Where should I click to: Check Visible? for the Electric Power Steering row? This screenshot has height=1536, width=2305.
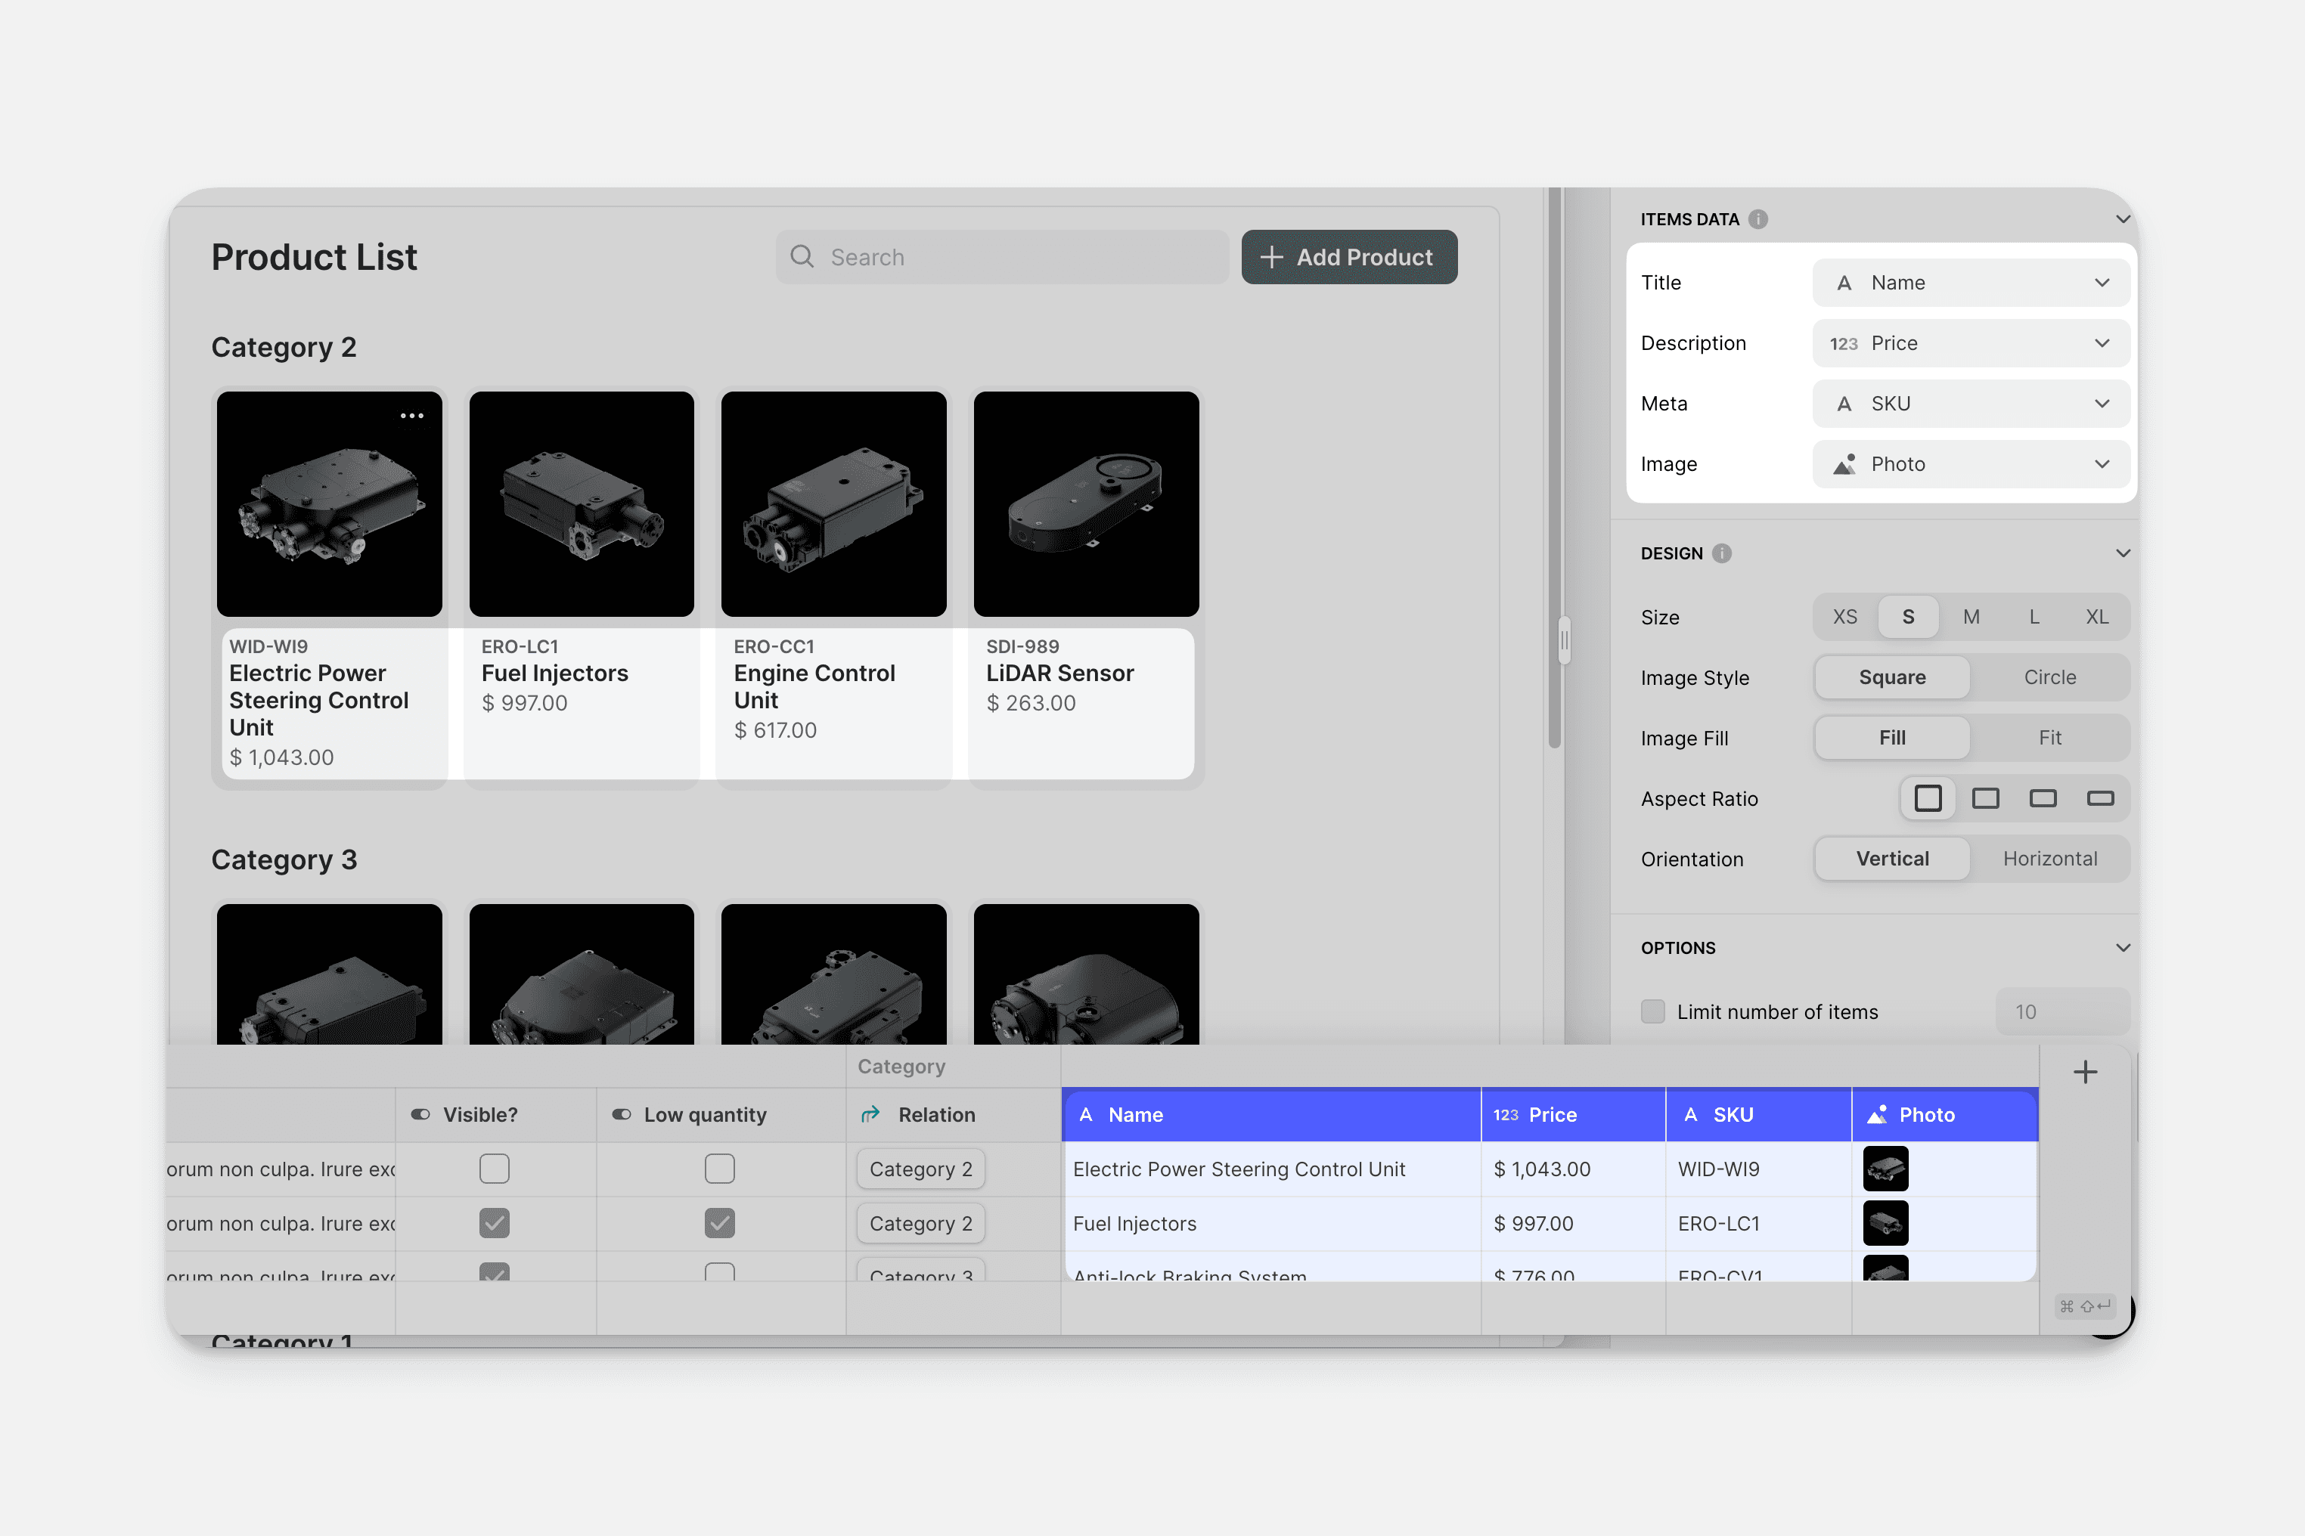tap(494, 1169)
